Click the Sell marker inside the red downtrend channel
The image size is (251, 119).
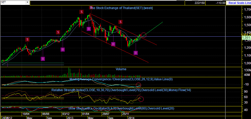120,22
